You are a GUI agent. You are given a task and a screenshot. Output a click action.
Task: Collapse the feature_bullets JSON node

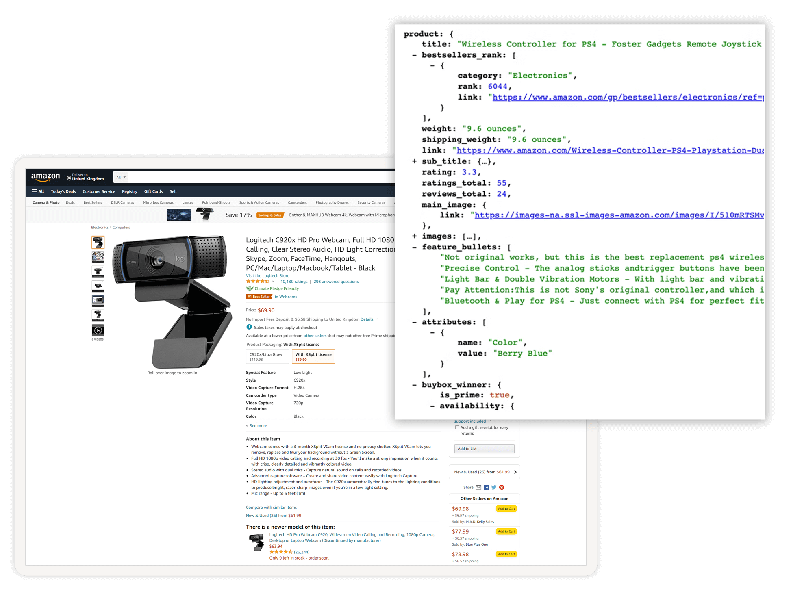(414, 247)
